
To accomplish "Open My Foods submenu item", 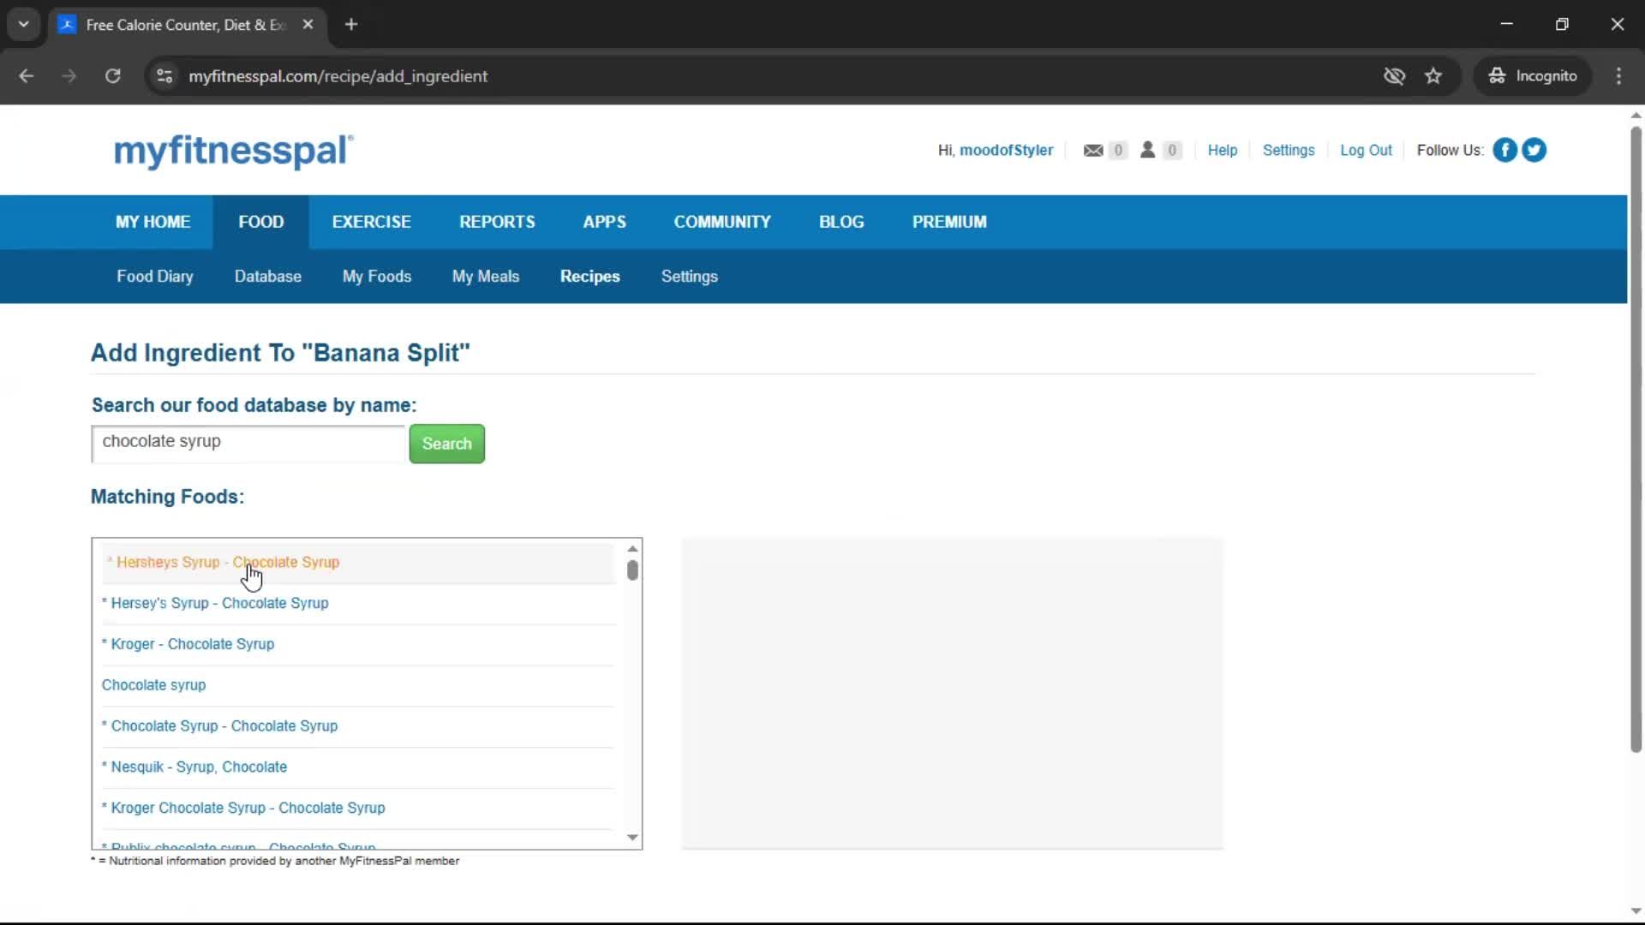I will point(377,277).
